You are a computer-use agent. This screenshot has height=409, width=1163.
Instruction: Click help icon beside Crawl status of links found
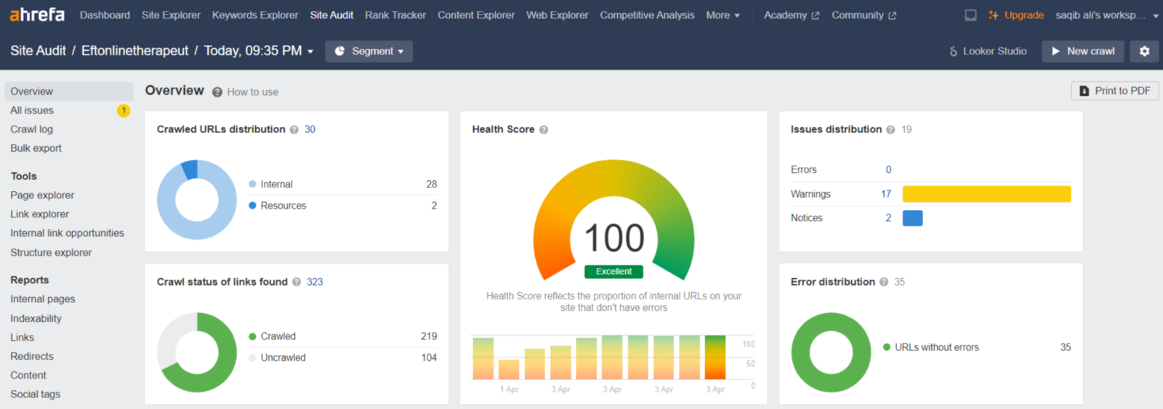click(x=297, y=282)
